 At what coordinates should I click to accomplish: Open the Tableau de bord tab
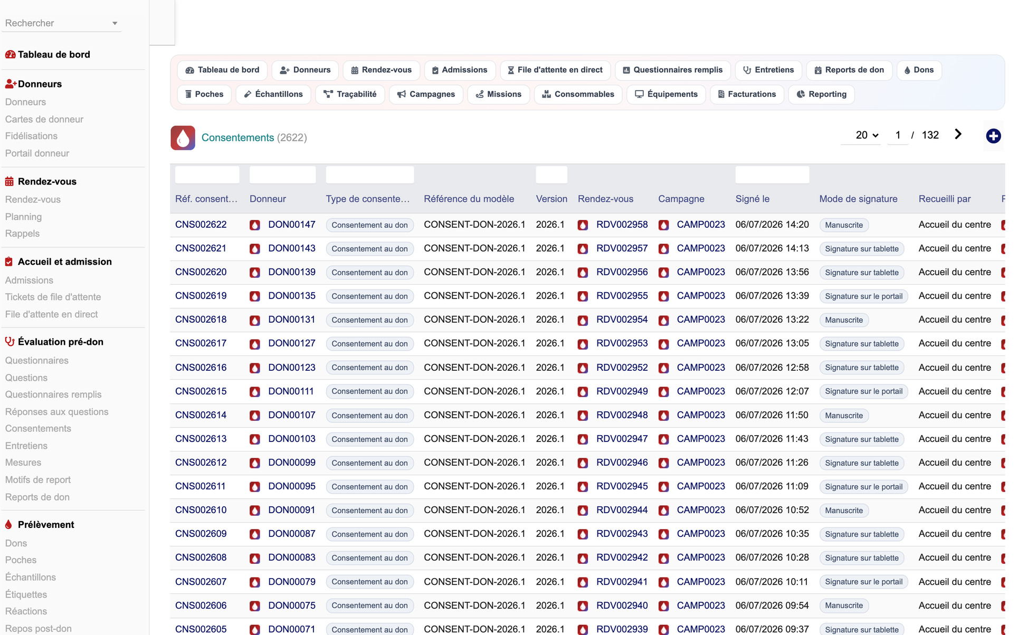click(x=222, y=70)
